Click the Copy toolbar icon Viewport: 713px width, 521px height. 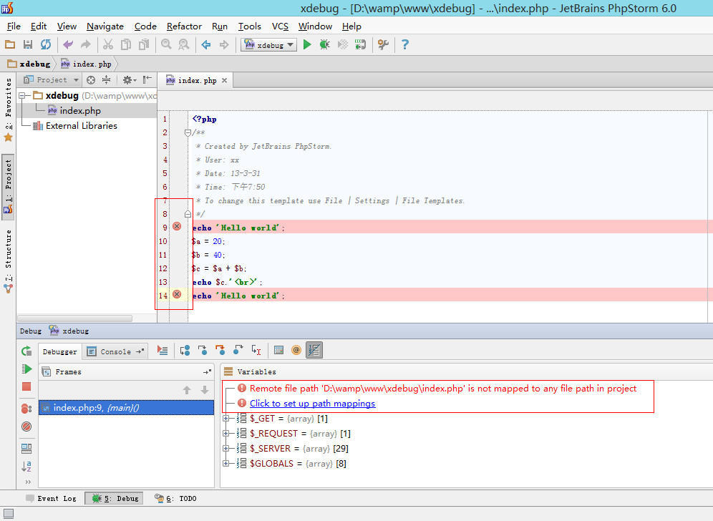click(x=126, y=44)
